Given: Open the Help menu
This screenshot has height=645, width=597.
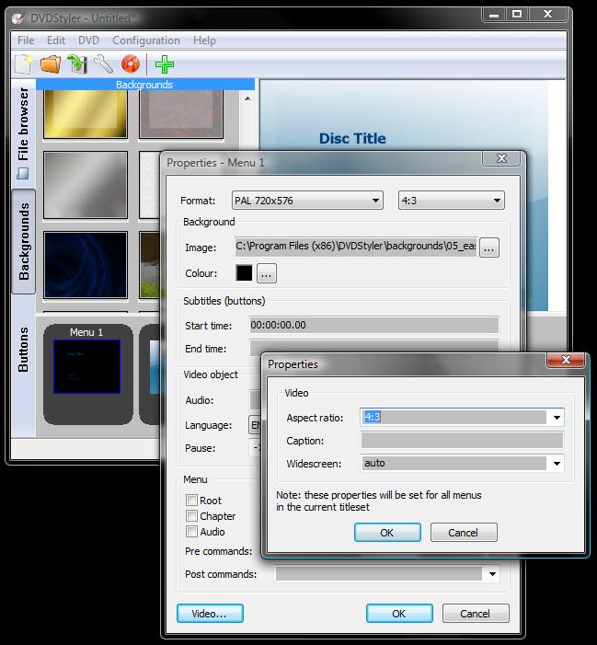Looking at the screenshot, I should tap(204, 40).
